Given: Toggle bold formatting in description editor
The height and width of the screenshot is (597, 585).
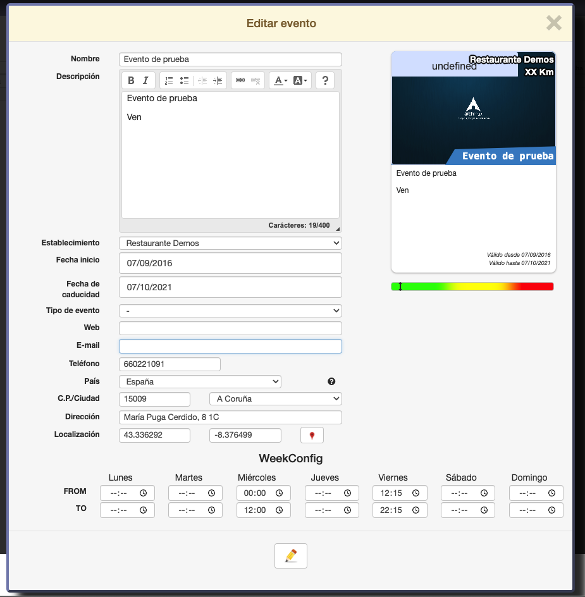Looking at the screenshot, I should (131, 80).
